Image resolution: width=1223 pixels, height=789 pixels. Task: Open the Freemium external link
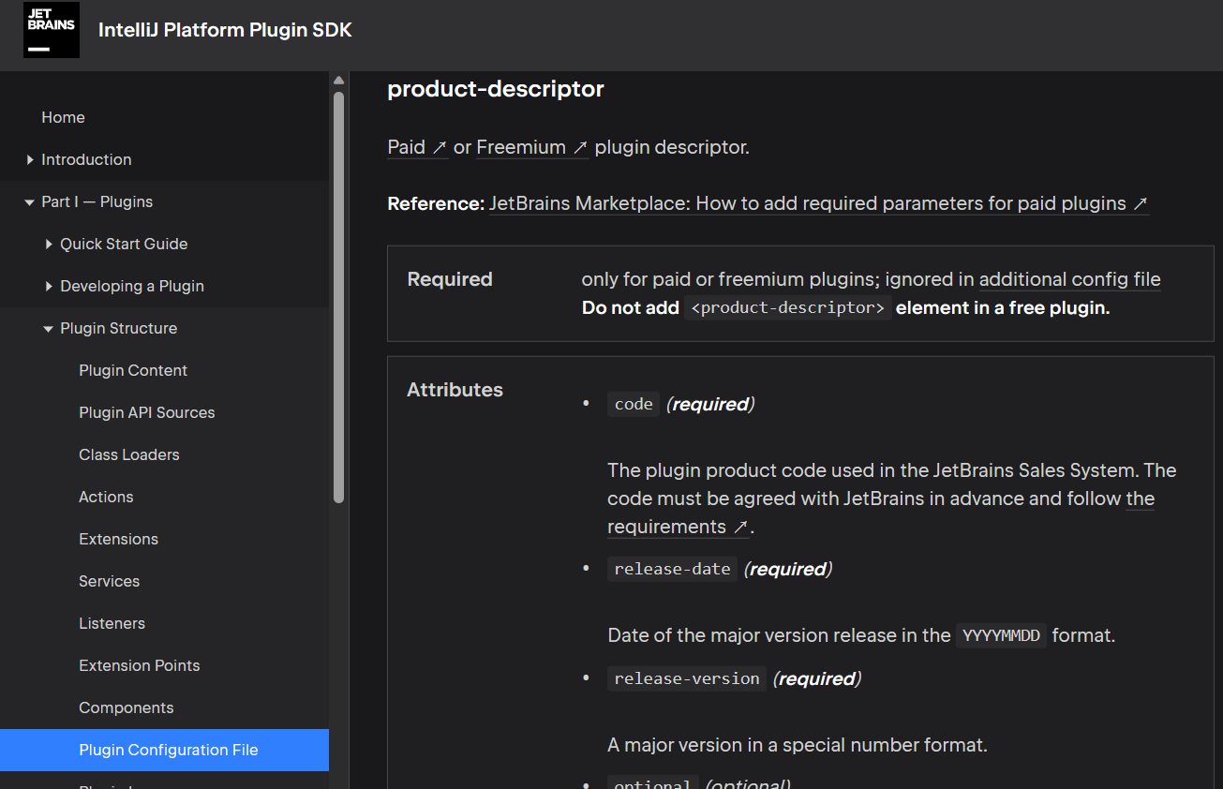click(532, 147)
